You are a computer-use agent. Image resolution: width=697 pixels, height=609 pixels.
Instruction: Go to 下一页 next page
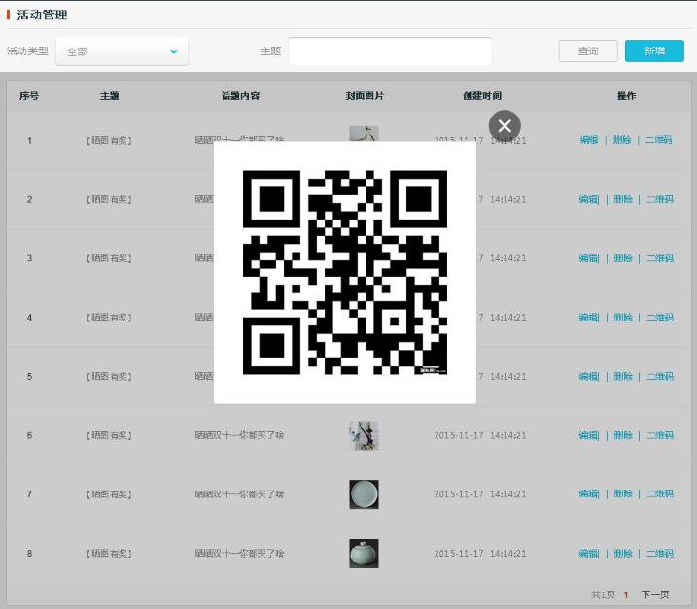655,594
